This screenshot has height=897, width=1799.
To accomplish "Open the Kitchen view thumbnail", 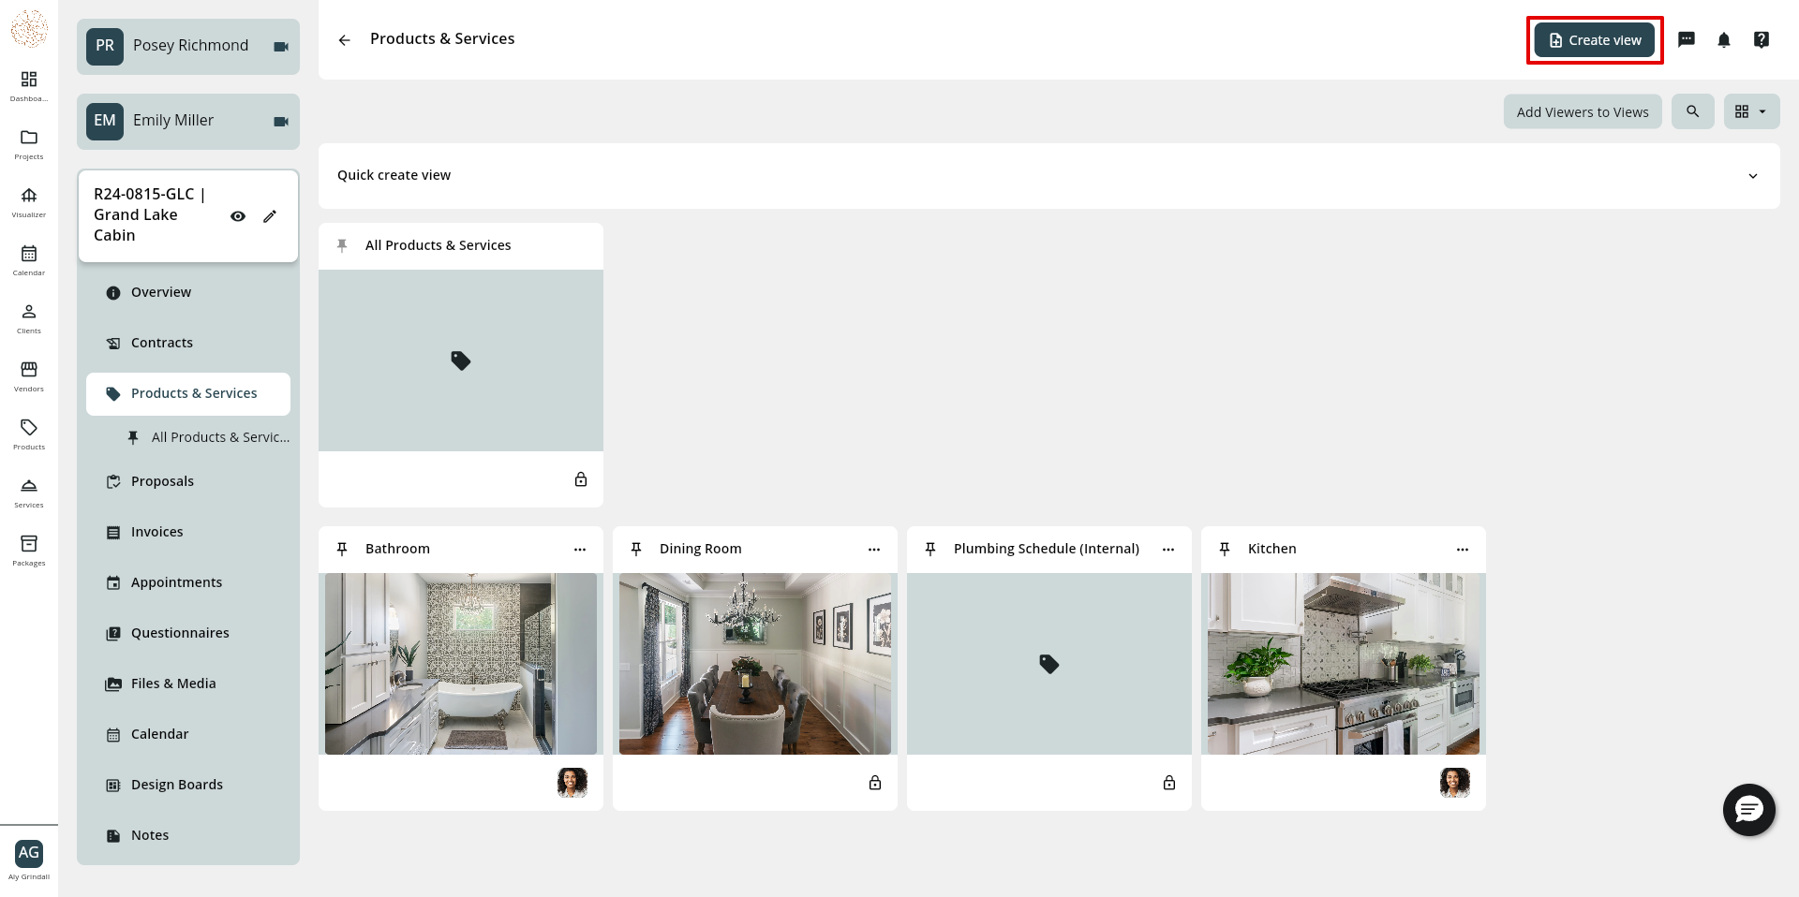I will (x=1344, y=664).
